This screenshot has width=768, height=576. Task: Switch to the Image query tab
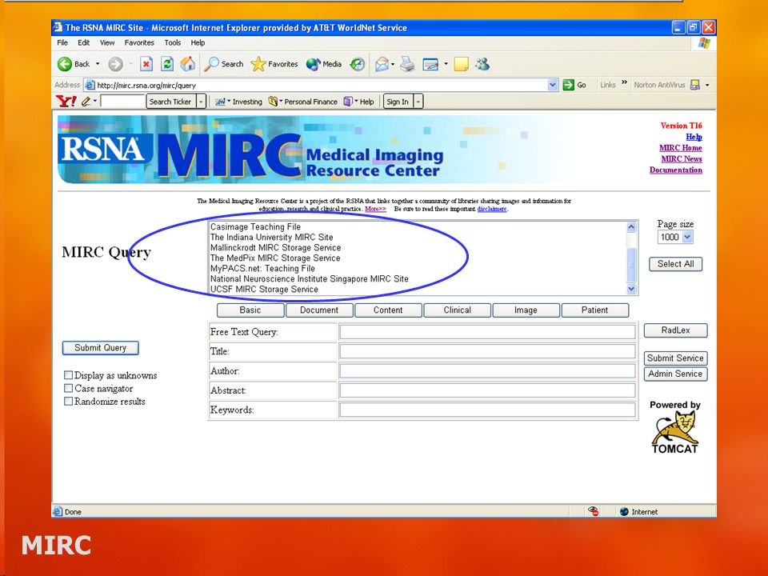pyautogui.click(x=526, y=310)
